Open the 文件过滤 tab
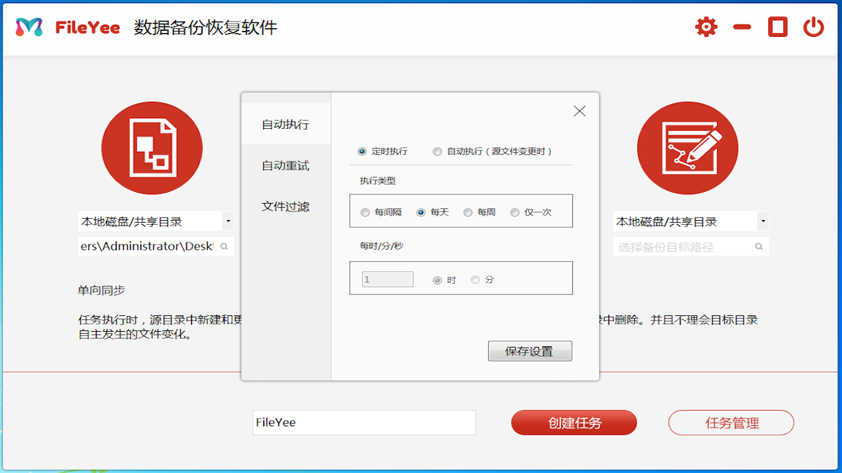The height and width of the screenshot is (473, 842). point(286,207)
